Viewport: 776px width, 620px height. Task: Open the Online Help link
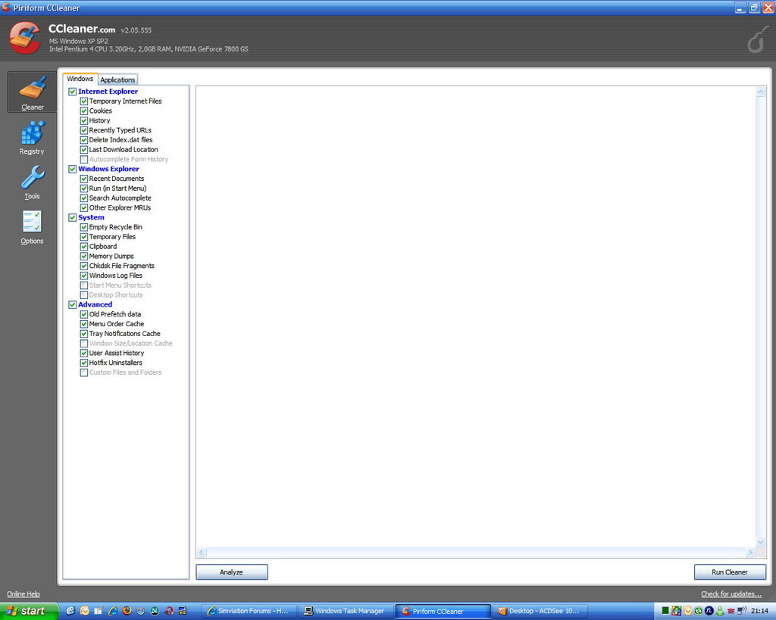pyautogui.click(x=23, y=594)
